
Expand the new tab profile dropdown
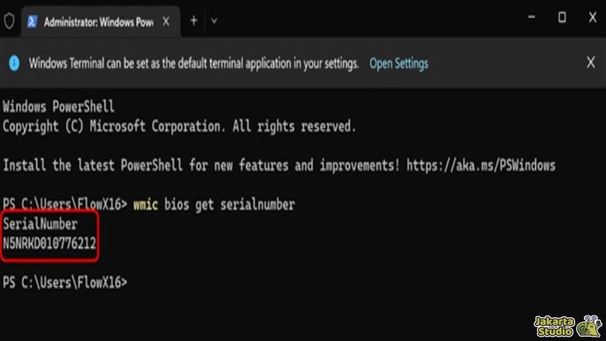[x=214, y=21]
